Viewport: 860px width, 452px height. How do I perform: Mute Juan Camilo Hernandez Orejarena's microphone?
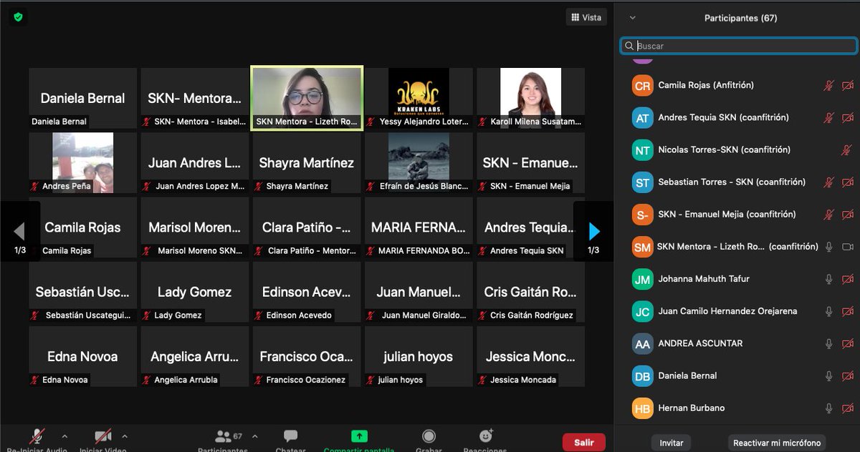(829, 311)
